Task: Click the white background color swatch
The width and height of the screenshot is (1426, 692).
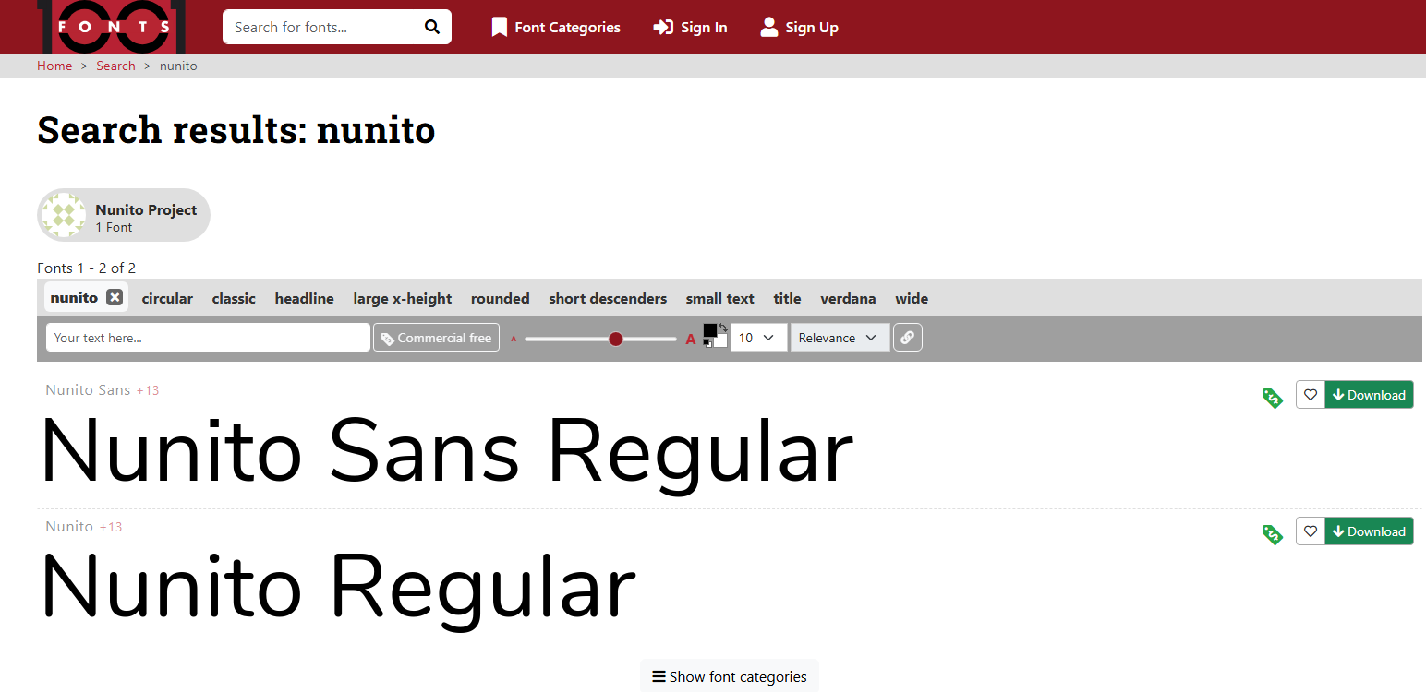Action: (x=720, y=340)
